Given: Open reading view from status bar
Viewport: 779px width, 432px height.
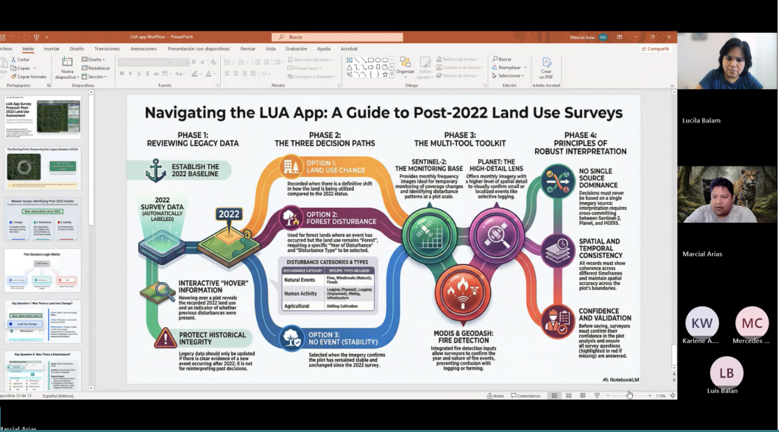Looking at the screenshot, I should (583, 396).
